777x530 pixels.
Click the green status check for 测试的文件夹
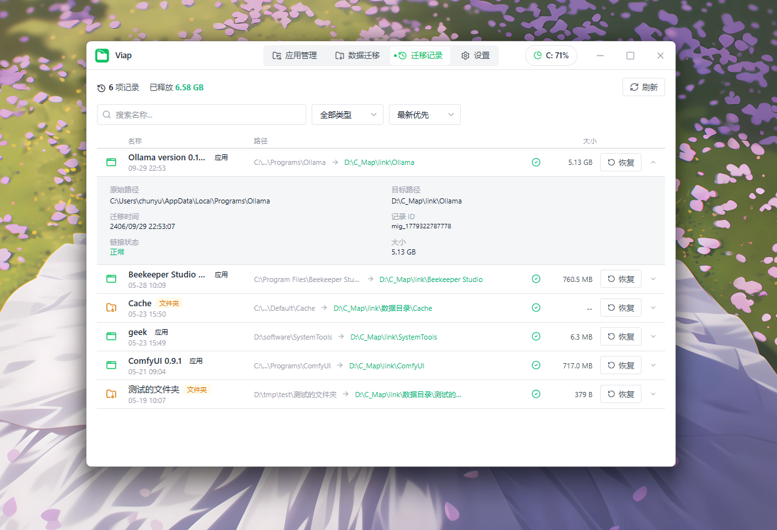[x=535, y=394]
